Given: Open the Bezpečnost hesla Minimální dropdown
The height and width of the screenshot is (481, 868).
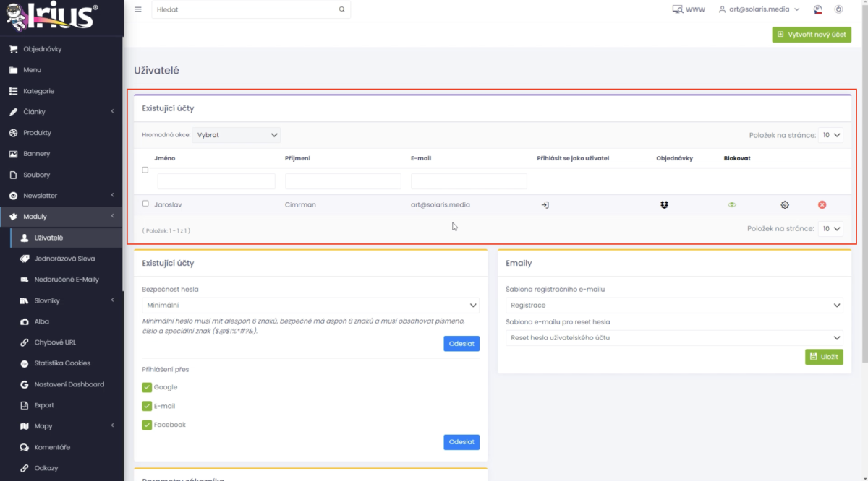Looking at the screenshot, I should tap(311, 305).
